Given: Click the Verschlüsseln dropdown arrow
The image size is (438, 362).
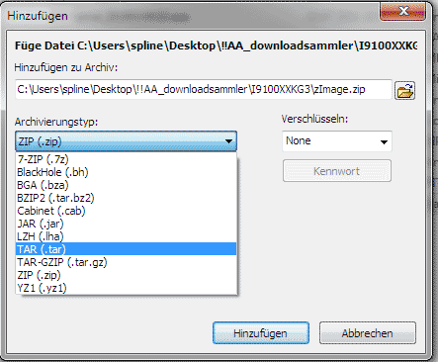Looking at the screenshot, I should (384, 142).
